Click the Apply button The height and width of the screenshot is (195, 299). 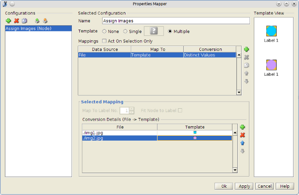point(244,186)
